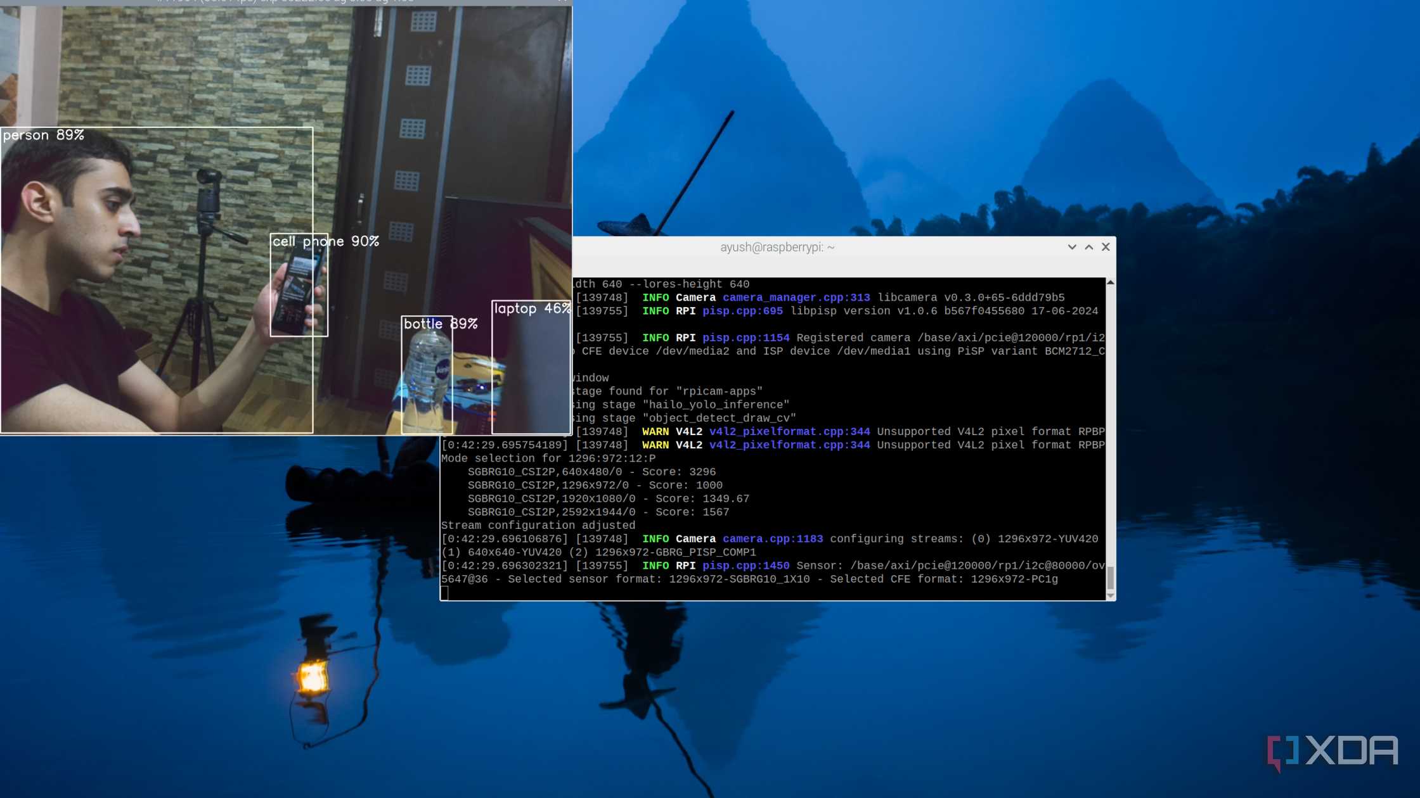Click the terminal scrollbar thumb

tap(1111, 578)
